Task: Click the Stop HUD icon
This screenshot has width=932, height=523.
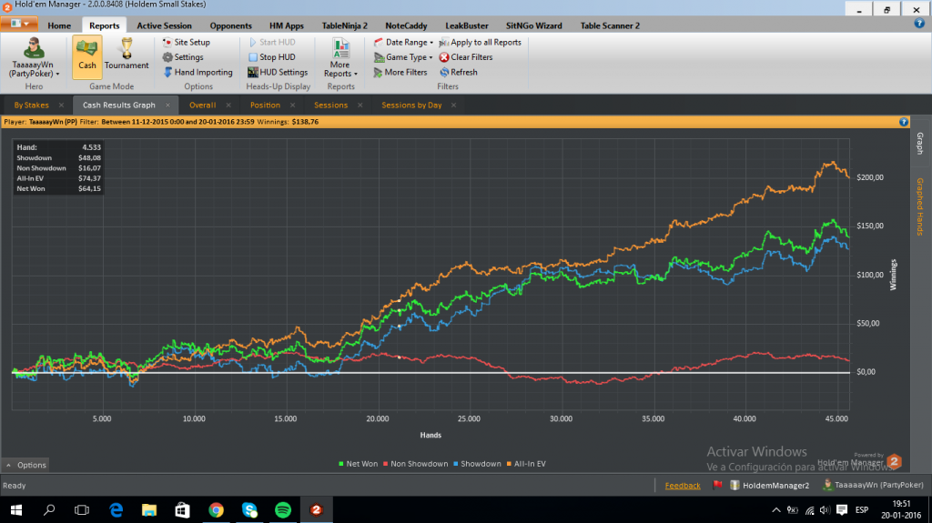Action: 254,57
